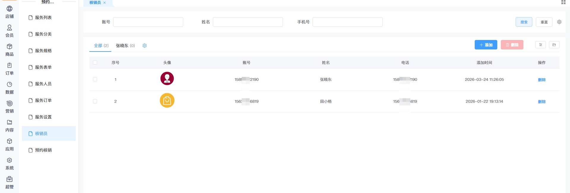Click 田小格's shopping bag avatar
This screenshot has height=193, width=570.
tap(167, 100)
